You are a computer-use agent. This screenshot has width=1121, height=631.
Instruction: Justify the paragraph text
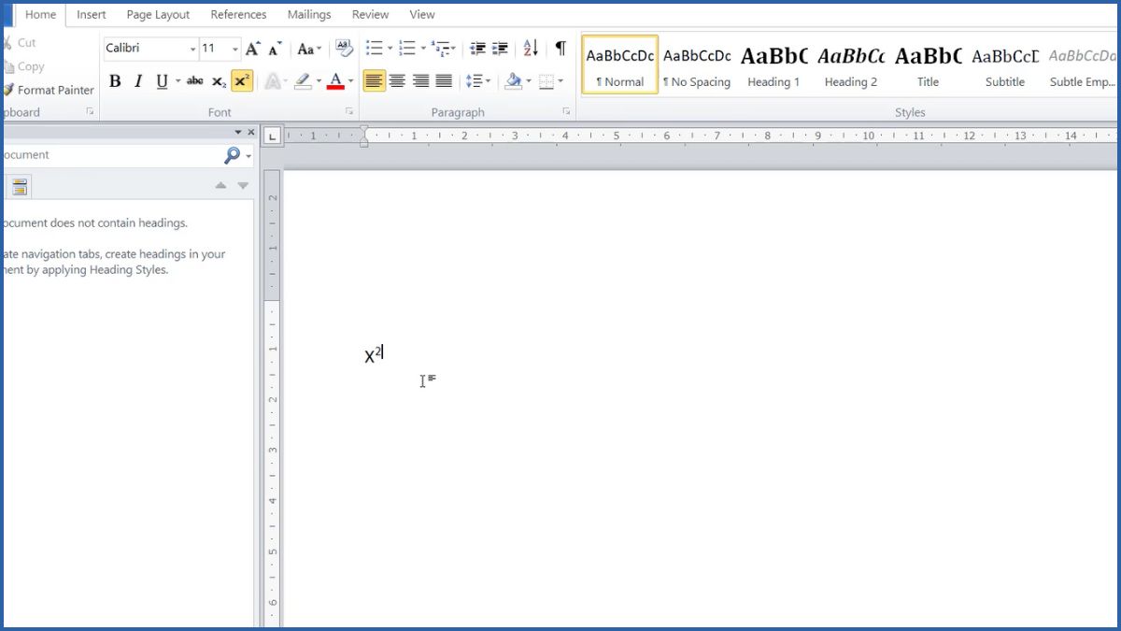(x=444, y=81)
